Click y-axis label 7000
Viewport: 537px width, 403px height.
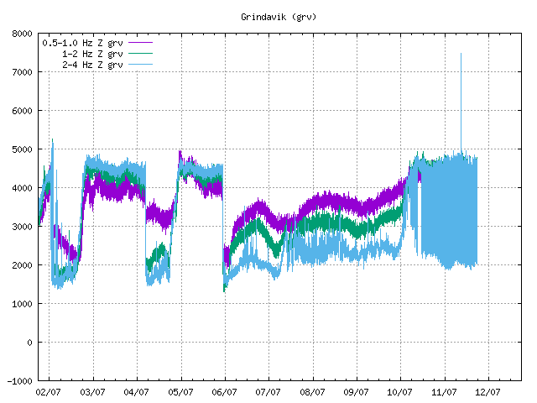22,72
